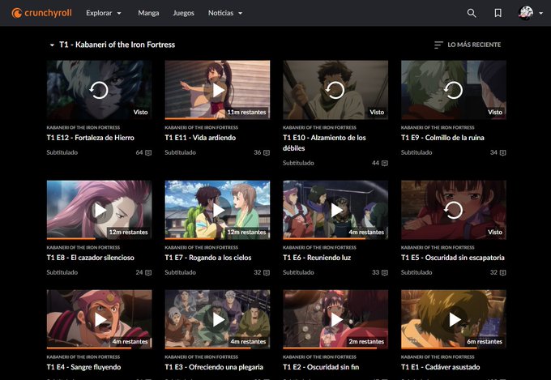This screenshot has width=551, height=380.
Task: Change sorting with Lo más reciente
Action: 468,45
